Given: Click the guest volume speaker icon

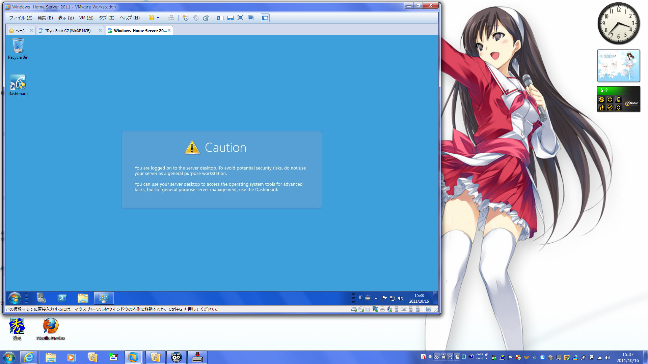Looking at the screenshot, I should (401, 298).
